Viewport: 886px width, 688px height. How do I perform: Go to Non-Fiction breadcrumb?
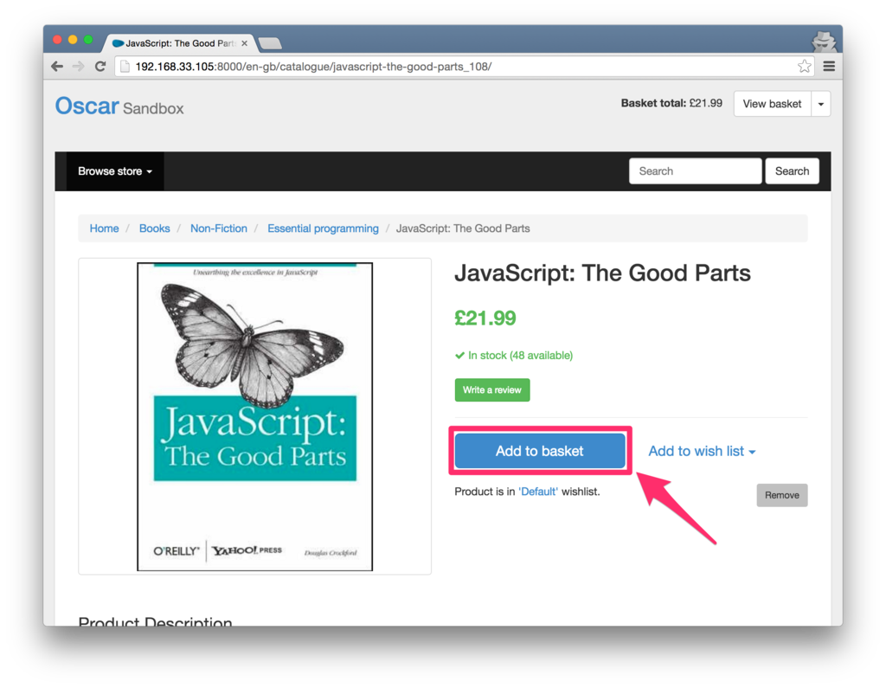219,228
